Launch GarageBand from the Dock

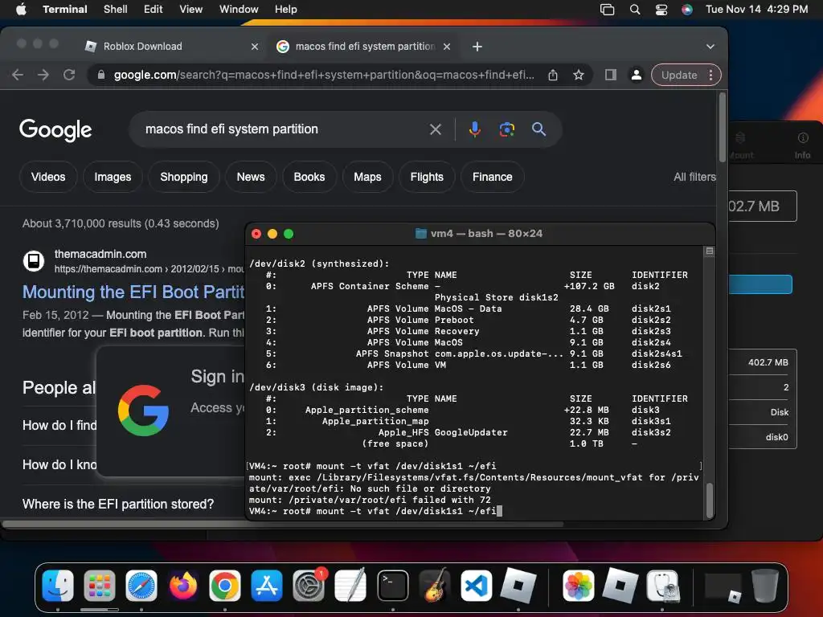(x=435, y=585)
